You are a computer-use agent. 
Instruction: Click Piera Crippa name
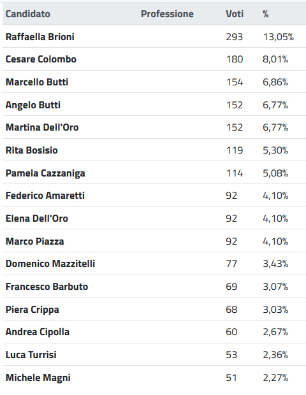pos(33,310)
